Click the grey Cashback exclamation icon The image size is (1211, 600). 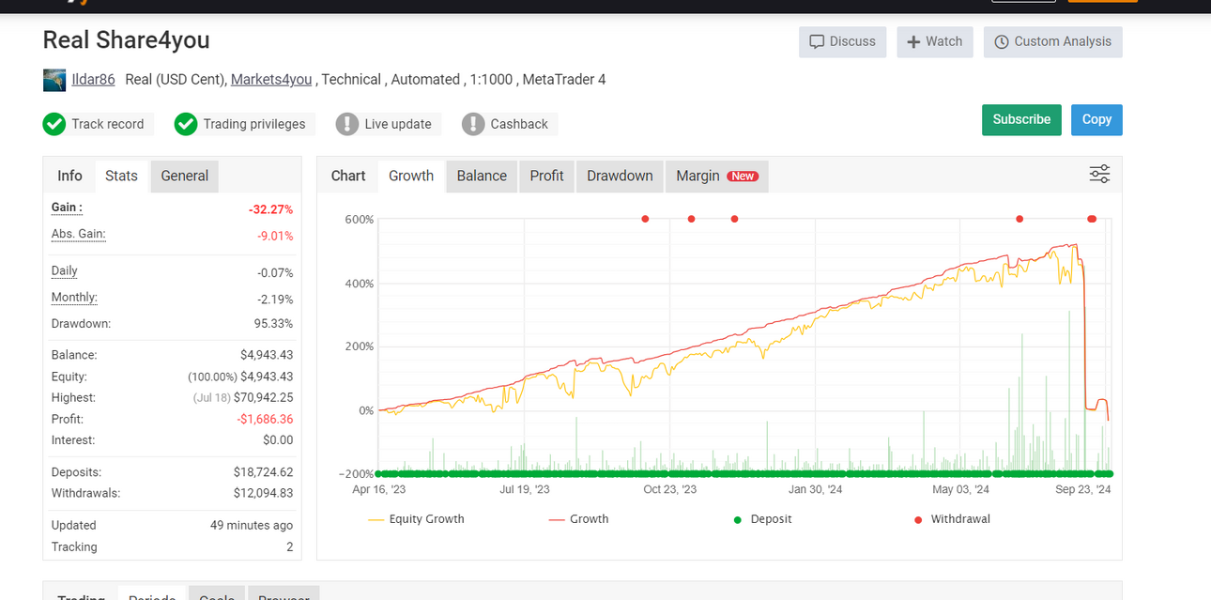tap(473, 124)
